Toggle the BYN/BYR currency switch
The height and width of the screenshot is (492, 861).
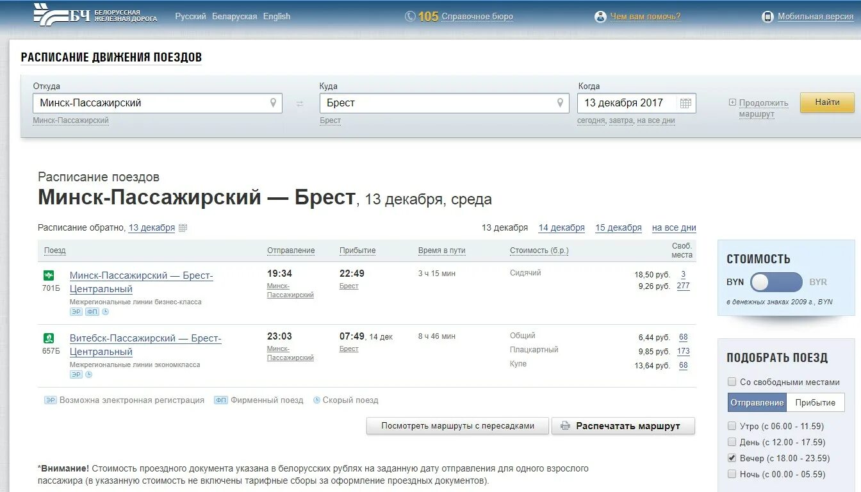click(776, 282)
